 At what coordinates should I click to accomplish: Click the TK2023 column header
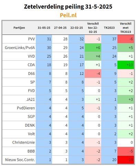[x=109, y=28]
